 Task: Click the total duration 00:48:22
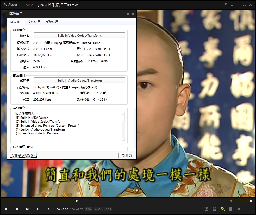point(78,209)
